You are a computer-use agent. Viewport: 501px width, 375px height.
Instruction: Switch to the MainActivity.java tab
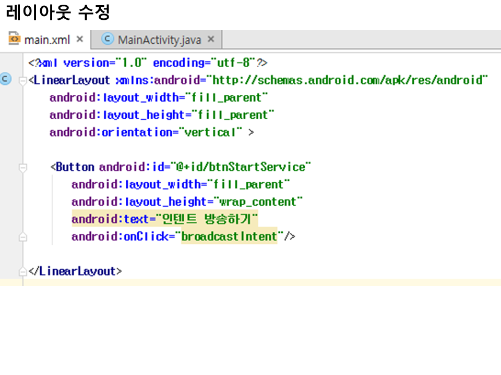tap(159, 40)
